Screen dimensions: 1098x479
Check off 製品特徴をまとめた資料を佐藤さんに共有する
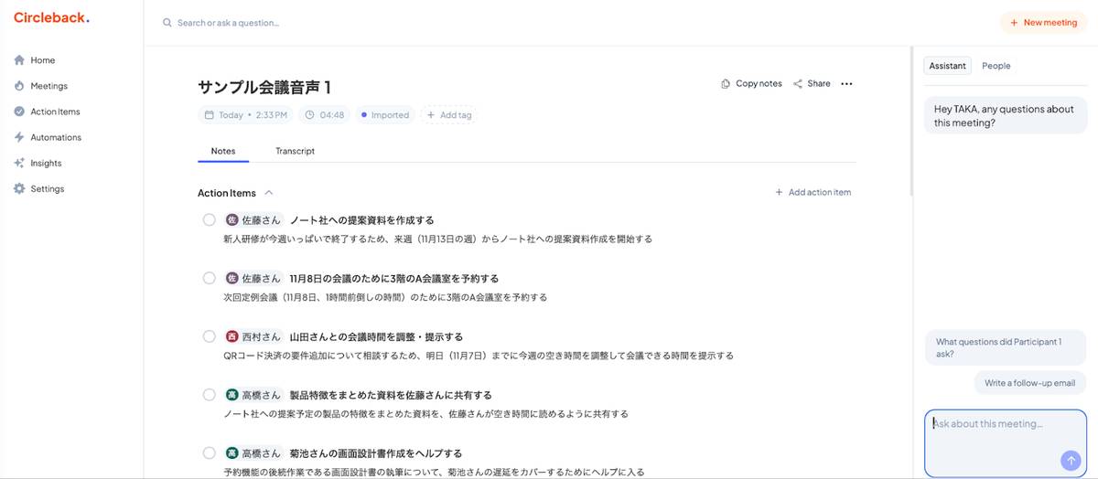pos(209,395)
